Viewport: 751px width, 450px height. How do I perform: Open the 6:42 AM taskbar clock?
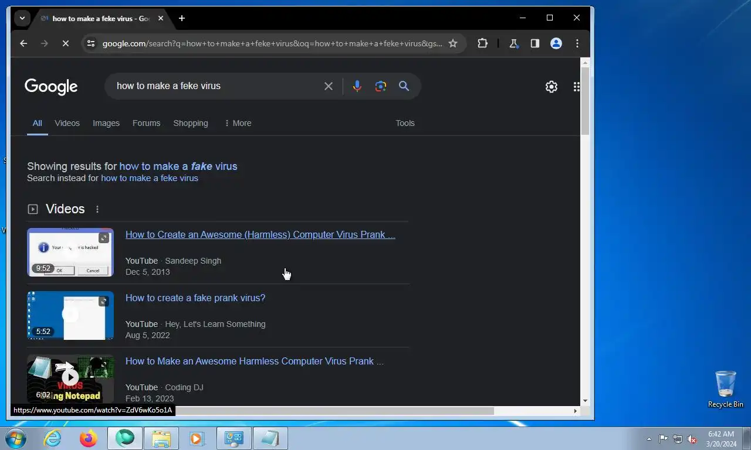pyautogui.click(x=721, y=439)
